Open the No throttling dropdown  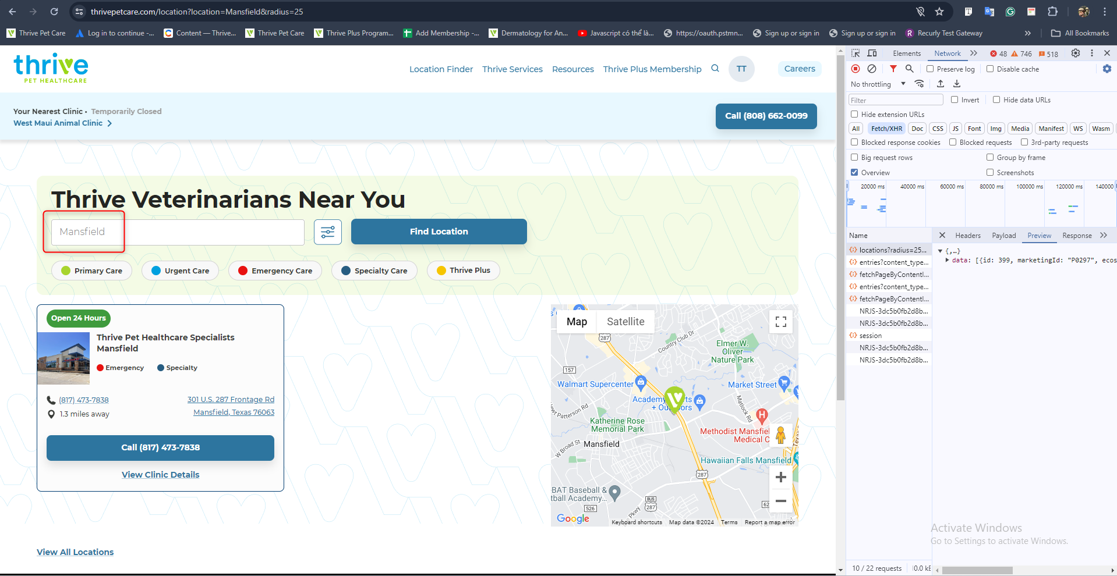[878, 84]
